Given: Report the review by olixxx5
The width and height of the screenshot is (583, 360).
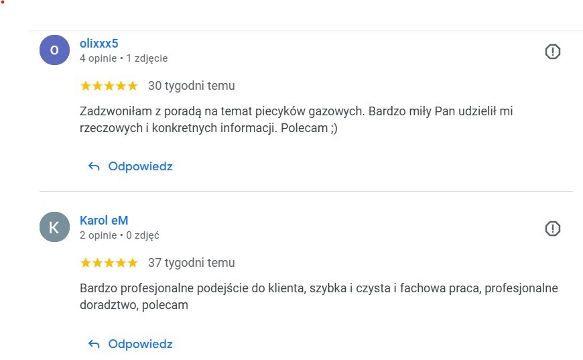Looking at the screenshot, I should (x=552, y=52).
